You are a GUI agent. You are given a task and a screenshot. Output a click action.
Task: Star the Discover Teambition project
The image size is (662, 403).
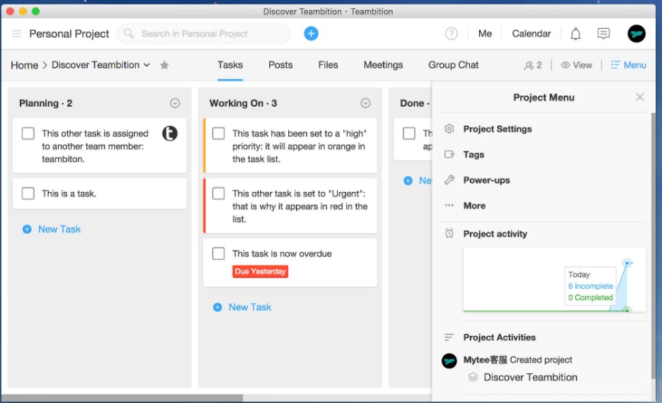coord(165,66)
